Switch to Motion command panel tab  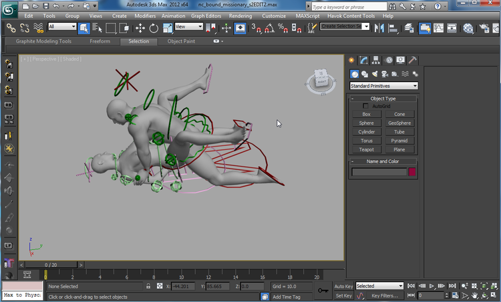pyautogui.click(x=389, y=60)
